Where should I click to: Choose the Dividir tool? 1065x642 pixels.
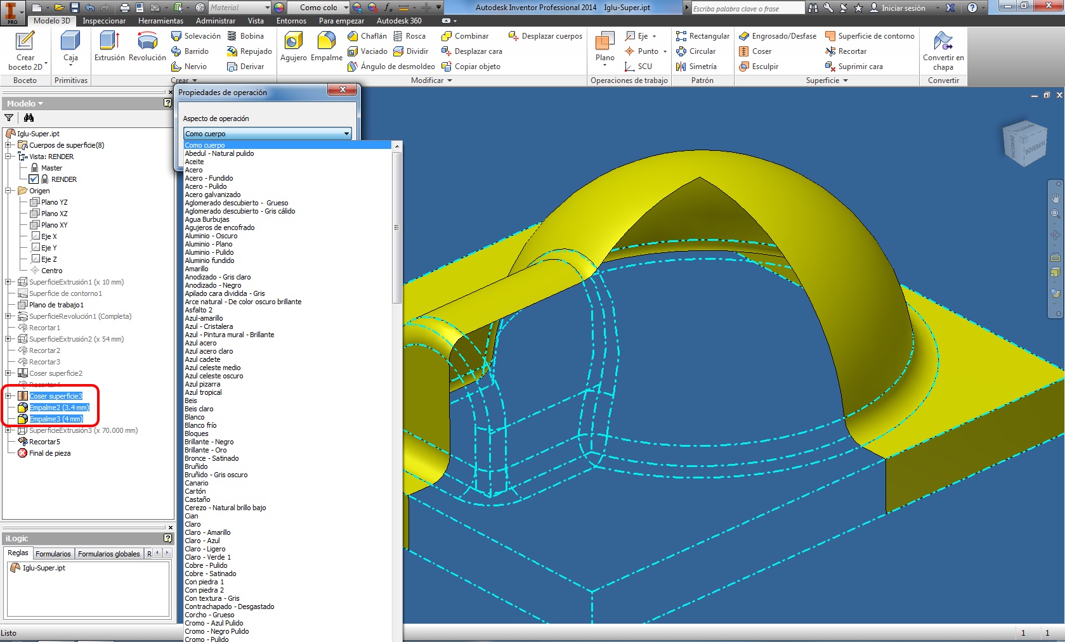[x=410, y=51]
